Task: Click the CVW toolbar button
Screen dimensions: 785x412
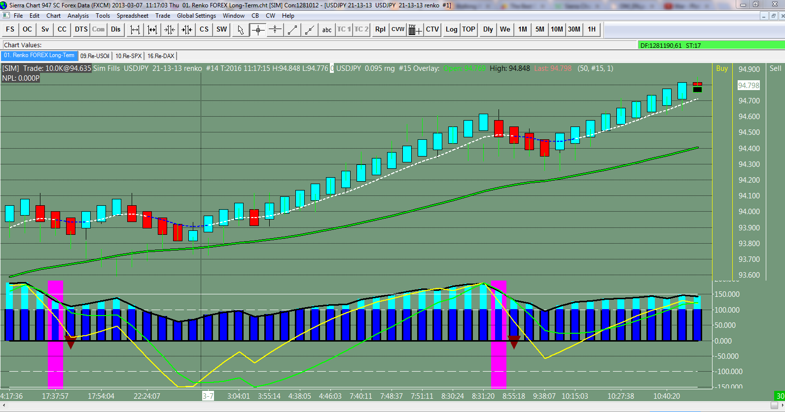Action: coord(398,30)
